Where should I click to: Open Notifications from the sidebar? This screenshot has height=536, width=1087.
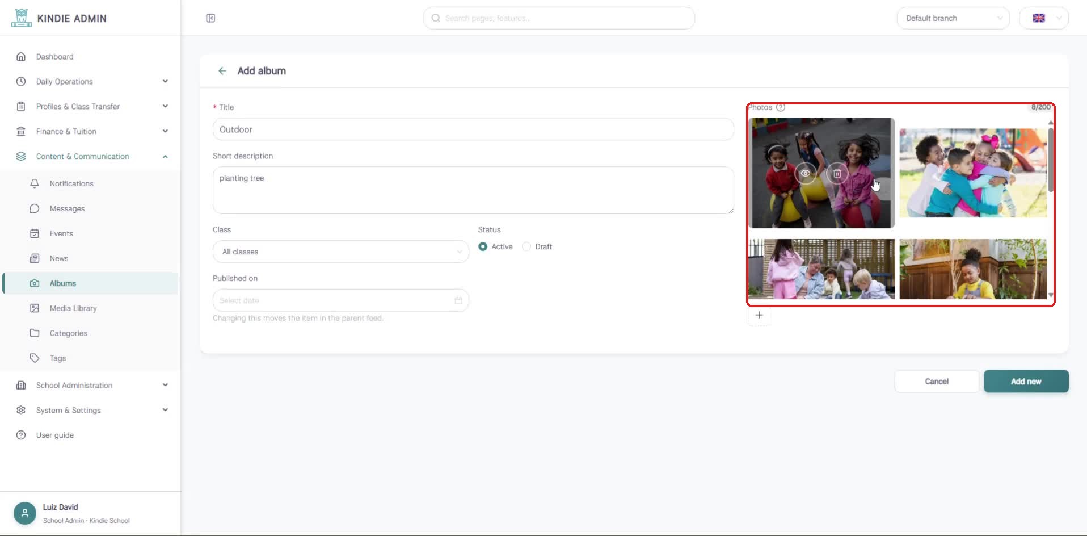(71, 183)
